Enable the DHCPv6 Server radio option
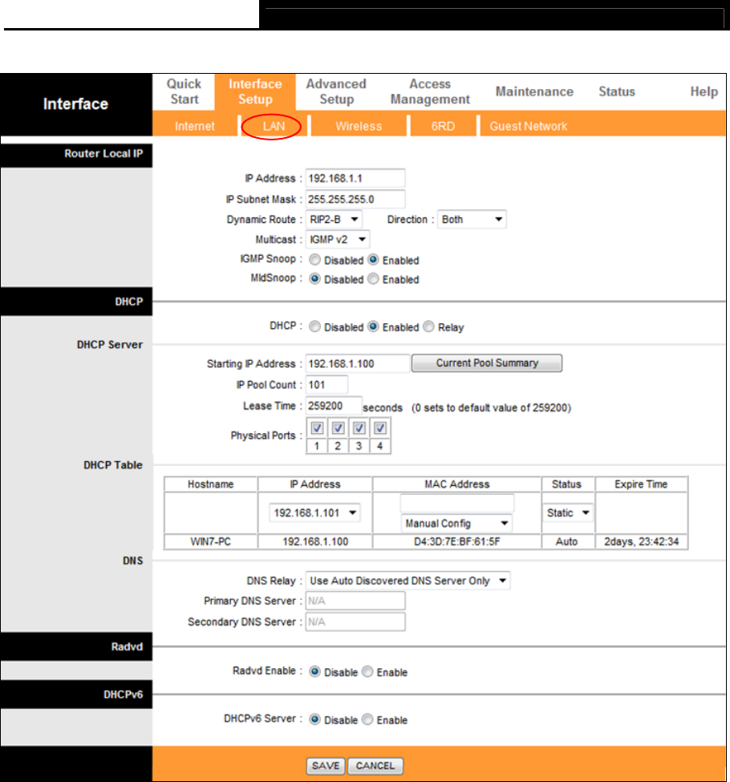The height and width of the screenshot is (782, 730). point(367,719)
